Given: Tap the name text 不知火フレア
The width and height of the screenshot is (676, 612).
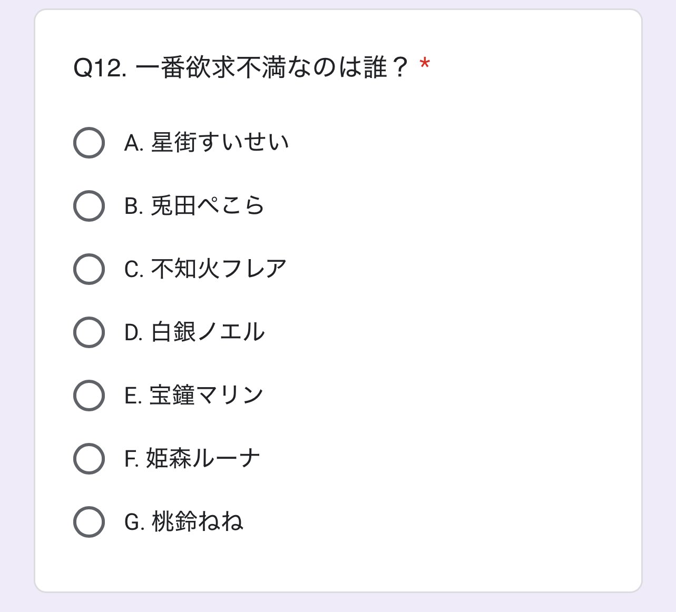Looking at the screenshot, I should click(219, 269).
